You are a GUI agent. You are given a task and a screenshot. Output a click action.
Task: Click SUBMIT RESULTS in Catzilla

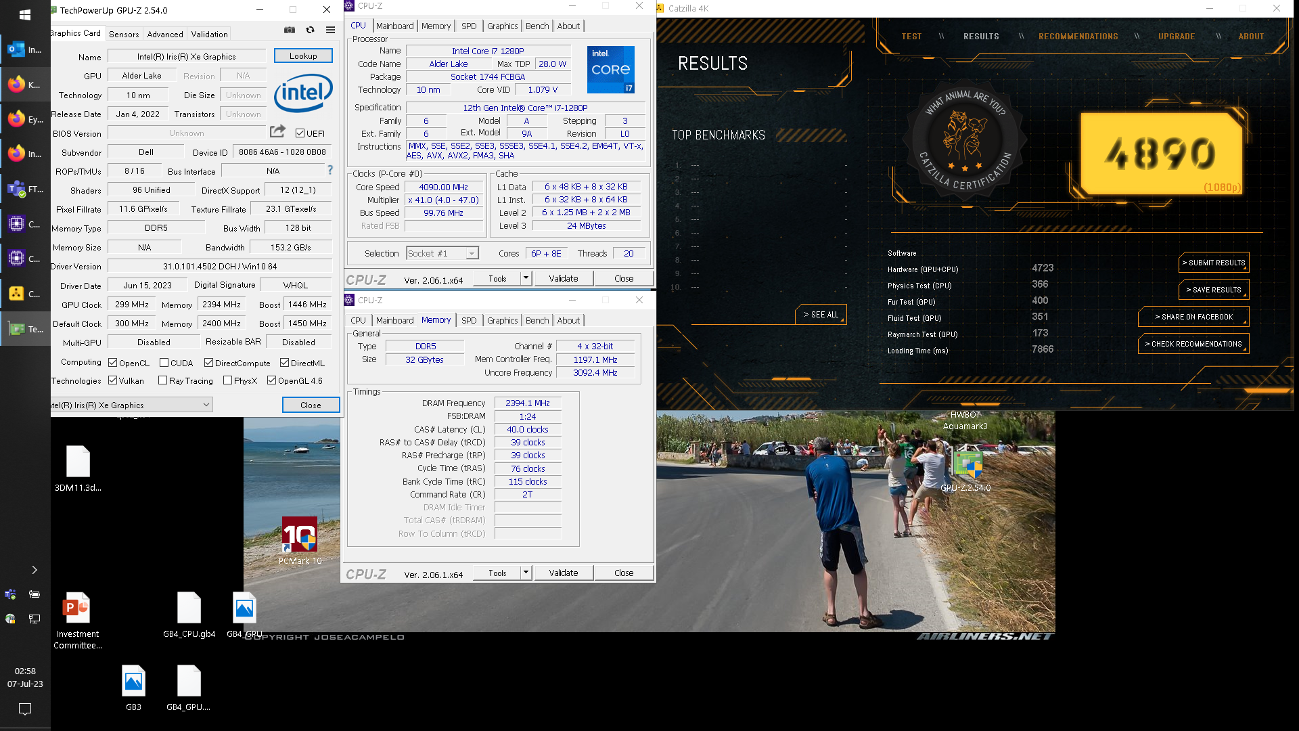[x=1214, y=263]
